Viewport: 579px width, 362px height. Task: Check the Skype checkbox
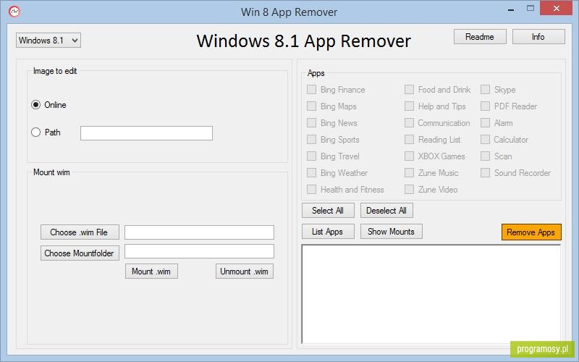485,89
